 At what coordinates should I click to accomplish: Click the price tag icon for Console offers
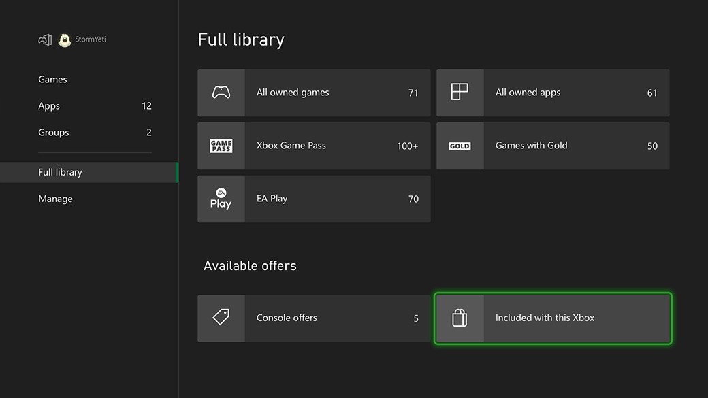221,318
